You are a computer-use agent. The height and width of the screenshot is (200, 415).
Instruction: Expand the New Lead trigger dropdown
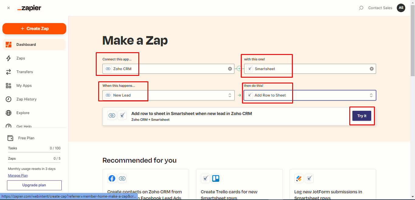click(x=230, y=95)
